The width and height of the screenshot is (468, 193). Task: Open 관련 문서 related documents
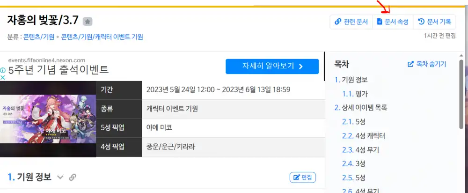pyautogui.click(x=351, y=22)
